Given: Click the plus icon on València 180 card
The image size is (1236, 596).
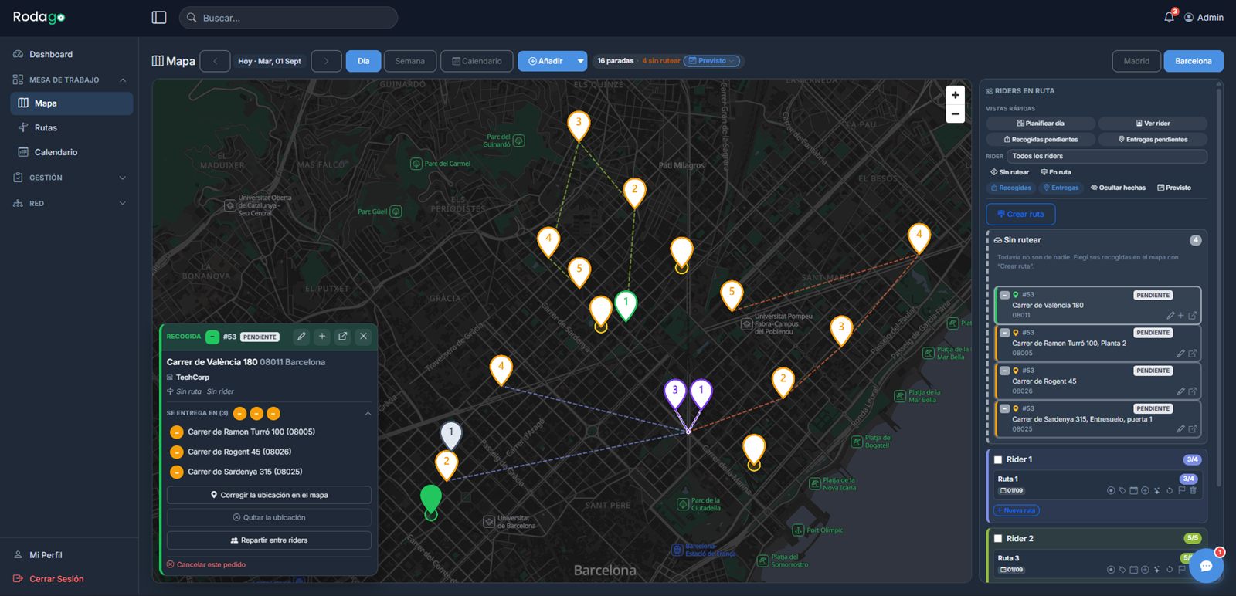Looking at the screenshot, I should [1181, 315].
